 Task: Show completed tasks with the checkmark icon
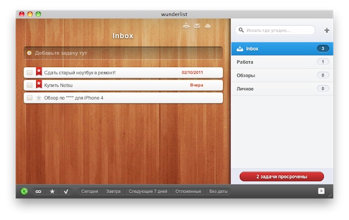[66, 191]
